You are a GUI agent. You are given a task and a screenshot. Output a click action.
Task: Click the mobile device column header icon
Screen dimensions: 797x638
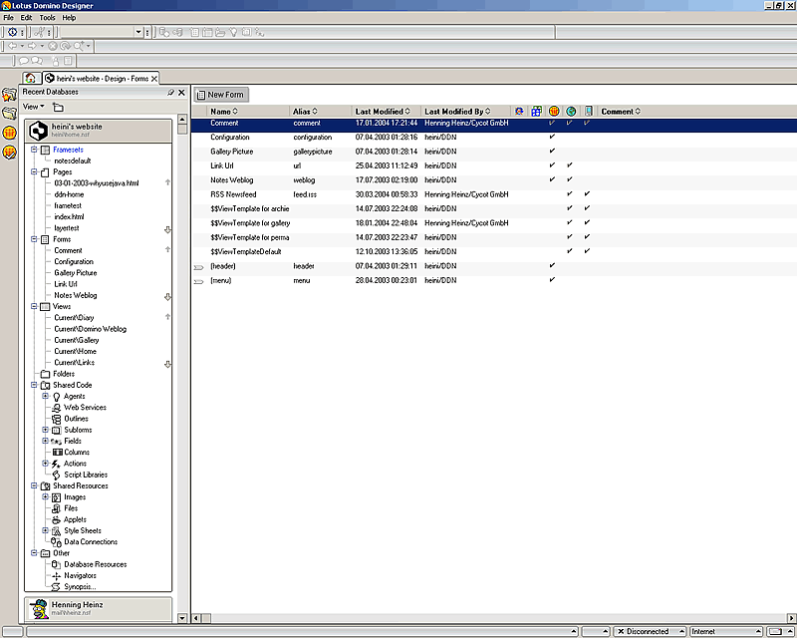[x=588, y=111]
